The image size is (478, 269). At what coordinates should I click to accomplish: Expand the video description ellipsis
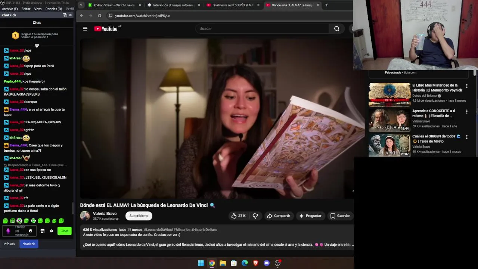353,245
